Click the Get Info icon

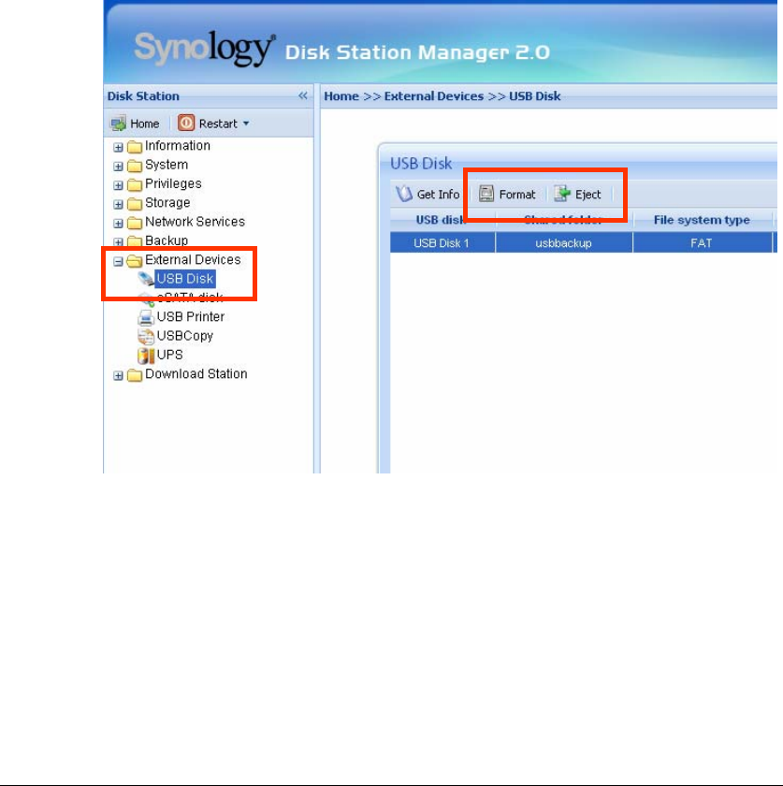point(404,194)
